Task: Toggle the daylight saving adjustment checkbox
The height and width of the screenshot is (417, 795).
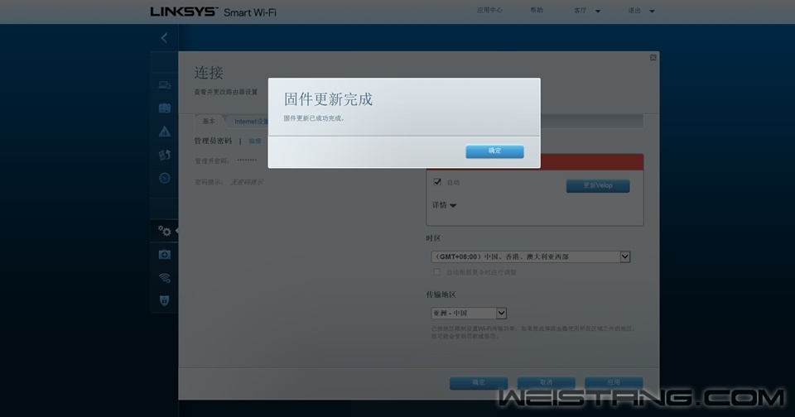Action: click(437, 272)
